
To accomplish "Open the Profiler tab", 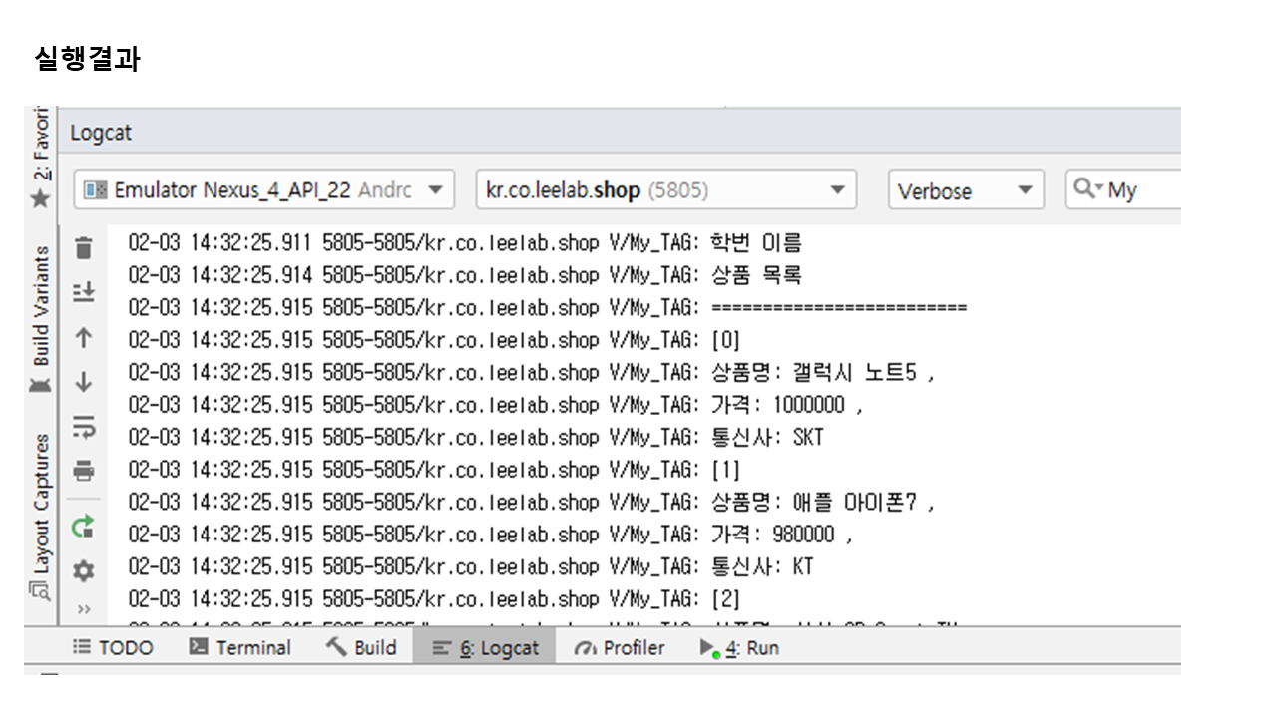I will (620, 648).
